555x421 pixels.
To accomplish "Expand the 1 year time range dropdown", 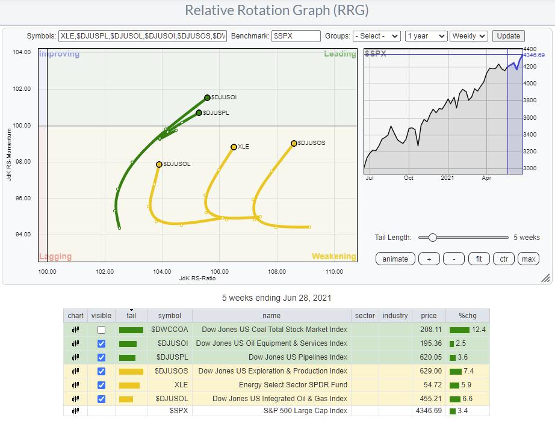I will click(x=426, y=36).
